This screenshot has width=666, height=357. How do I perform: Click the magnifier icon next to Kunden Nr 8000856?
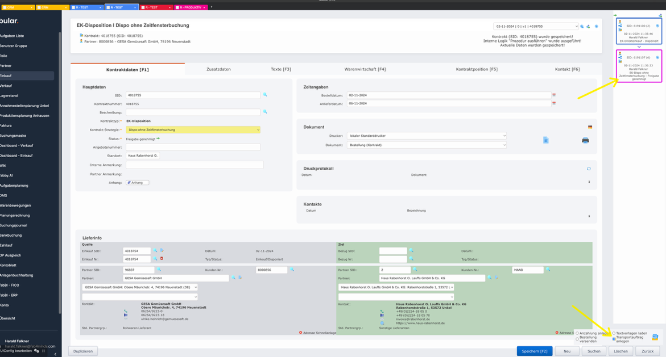pyautogui.click(x=292, y=270)
